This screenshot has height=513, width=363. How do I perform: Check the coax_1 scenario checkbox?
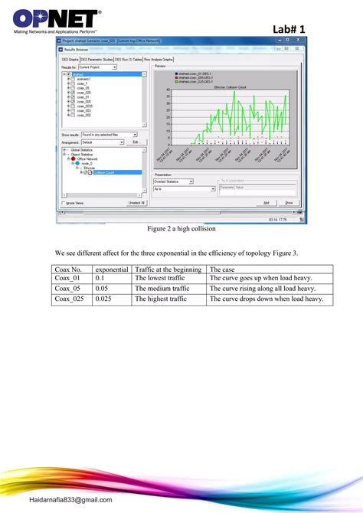tap(73, 83)
